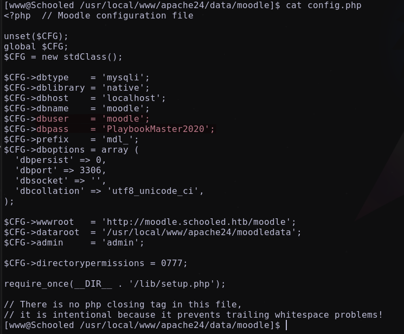Click the 'mysqli' dbtype value
The height and width of the screenshot is (334, 404).
click(123, 78)
